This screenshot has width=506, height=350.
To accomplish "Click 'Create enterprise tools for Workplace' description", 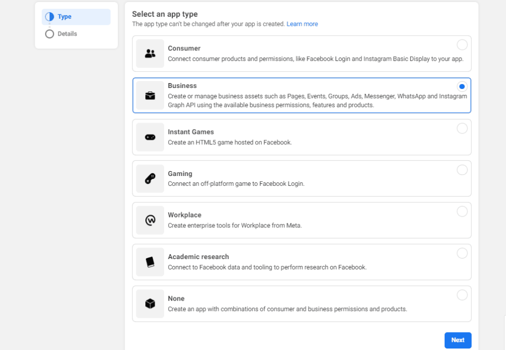I will click(x=235, y=225).
